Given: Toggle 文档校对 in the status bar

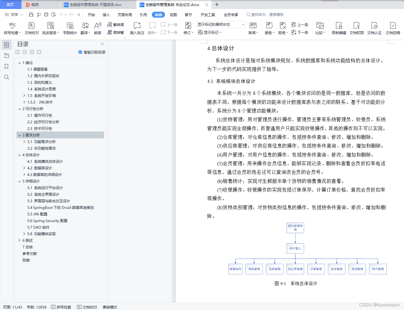Looking at the screenshot, I should pos(87,307).
